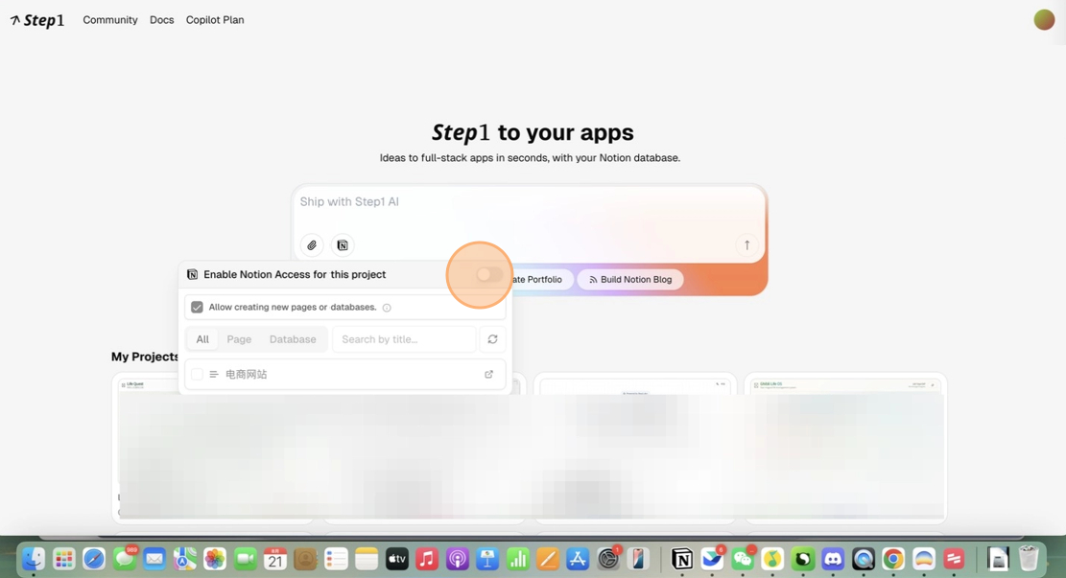Viewport: 1066px width, 578px height.
Task: Launch Google Chrome from the dock
Action: tap(893, 558)
